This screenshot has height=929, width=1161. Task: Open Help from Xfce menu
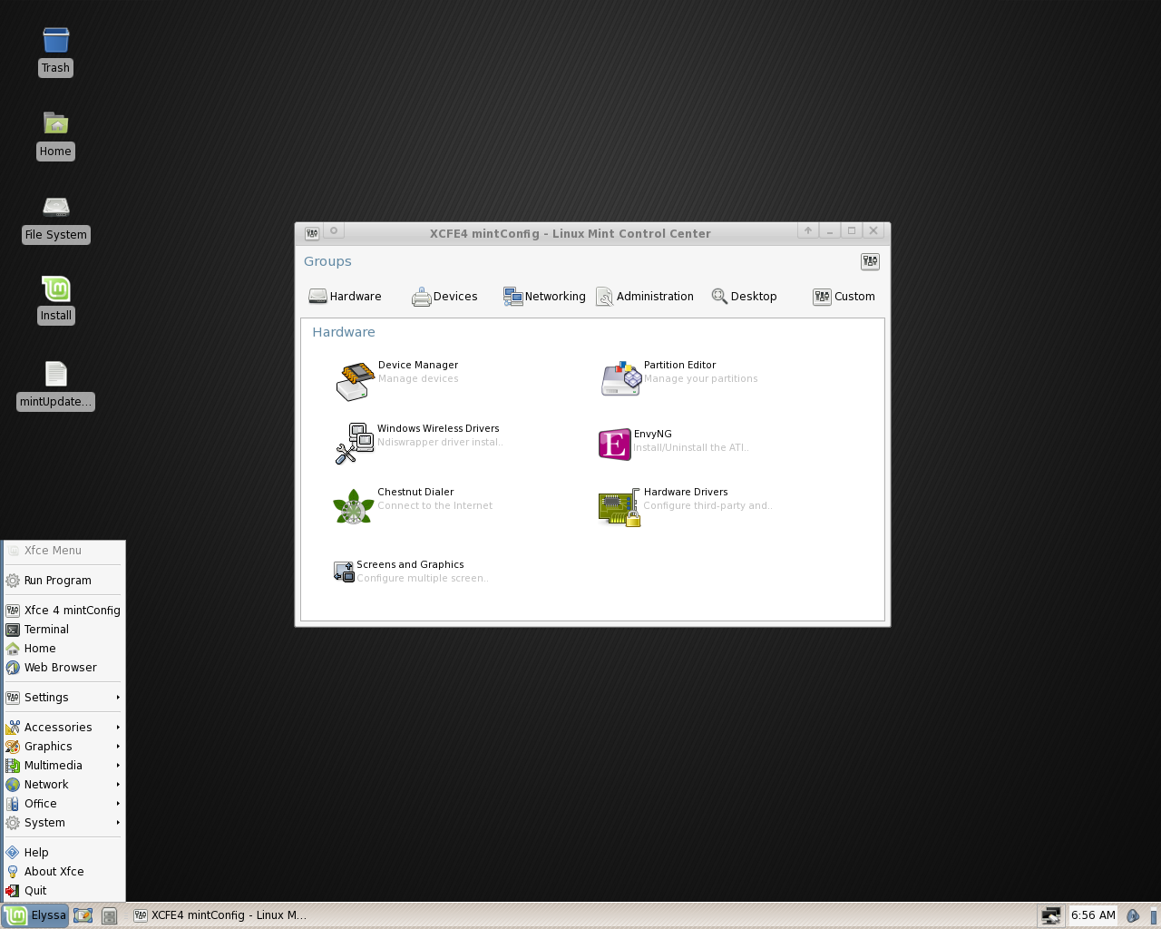(x=63, y=853)
